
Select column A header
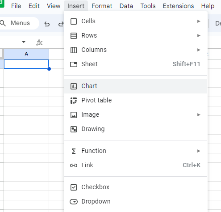[26, 54]
